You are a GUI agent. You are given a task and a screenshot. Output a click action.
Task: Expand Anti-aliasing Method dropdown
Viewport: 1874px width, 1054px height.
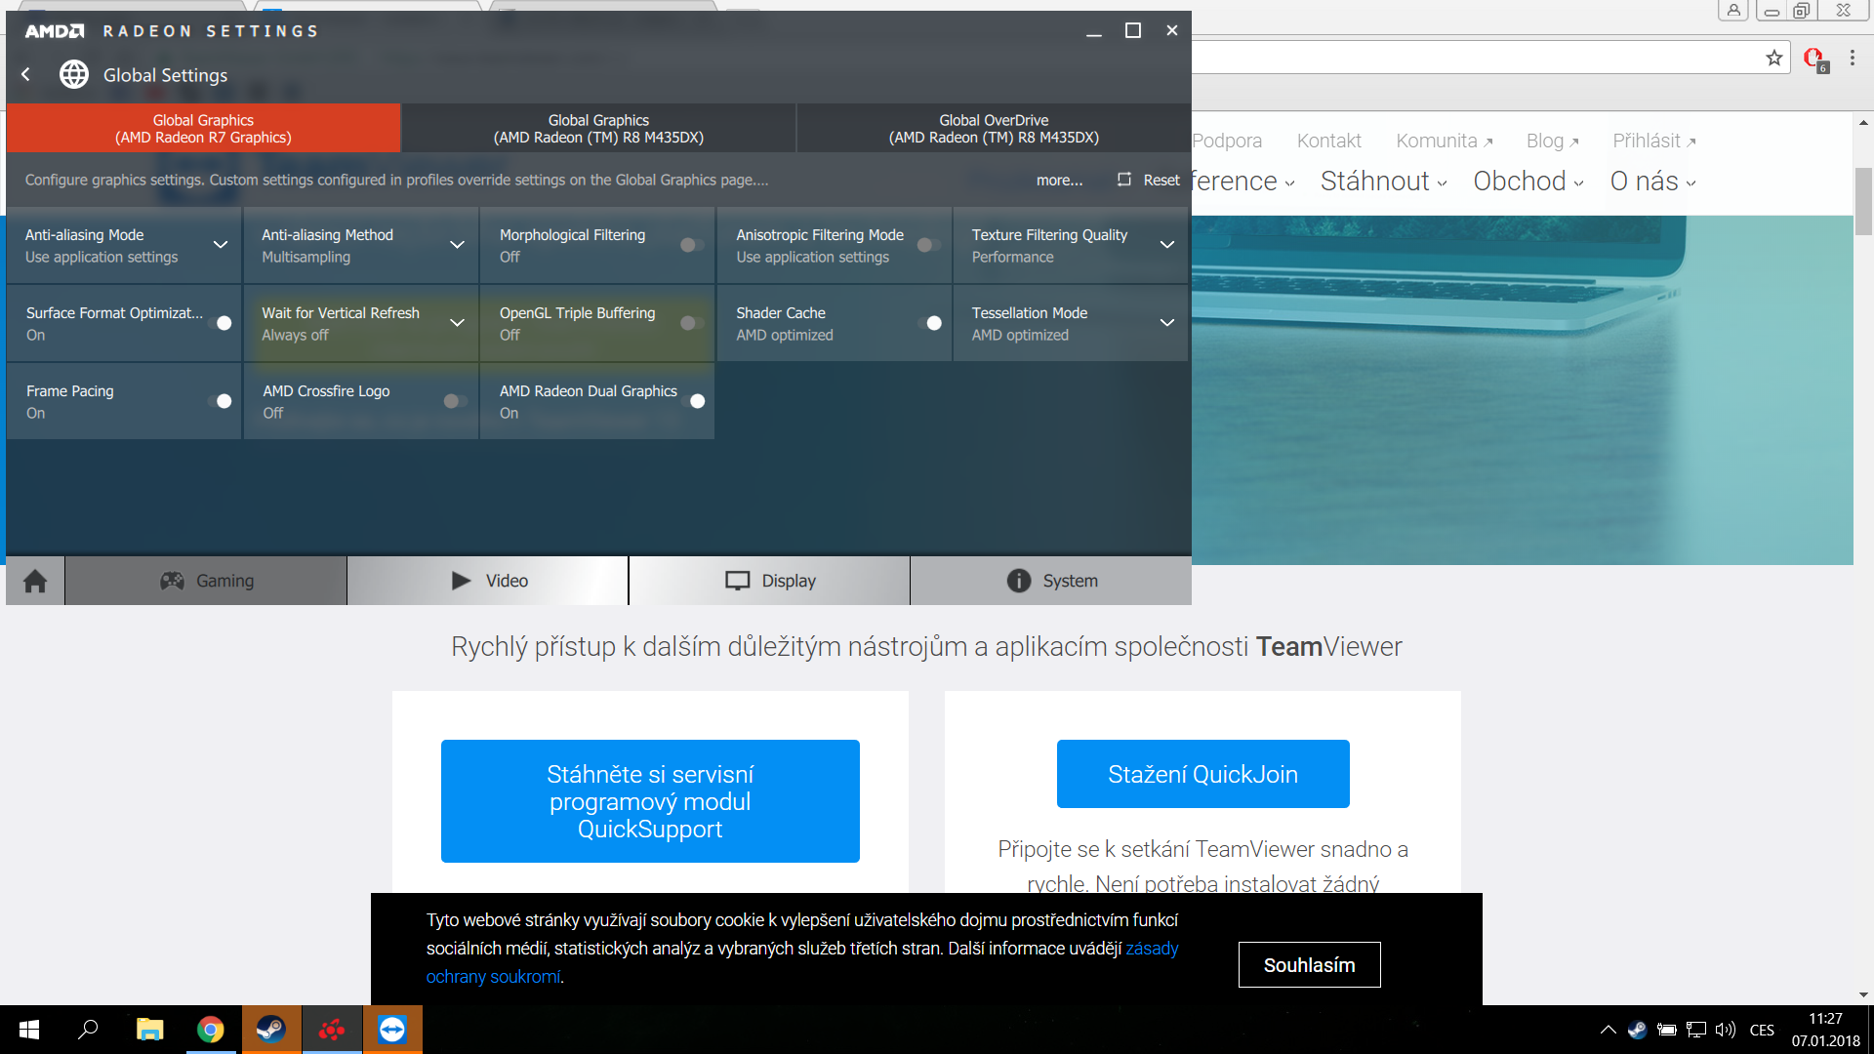pos(457,245)
